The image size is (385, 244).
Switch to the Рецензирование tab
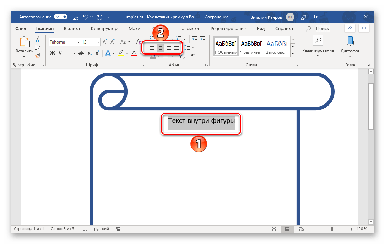point(228,28)
